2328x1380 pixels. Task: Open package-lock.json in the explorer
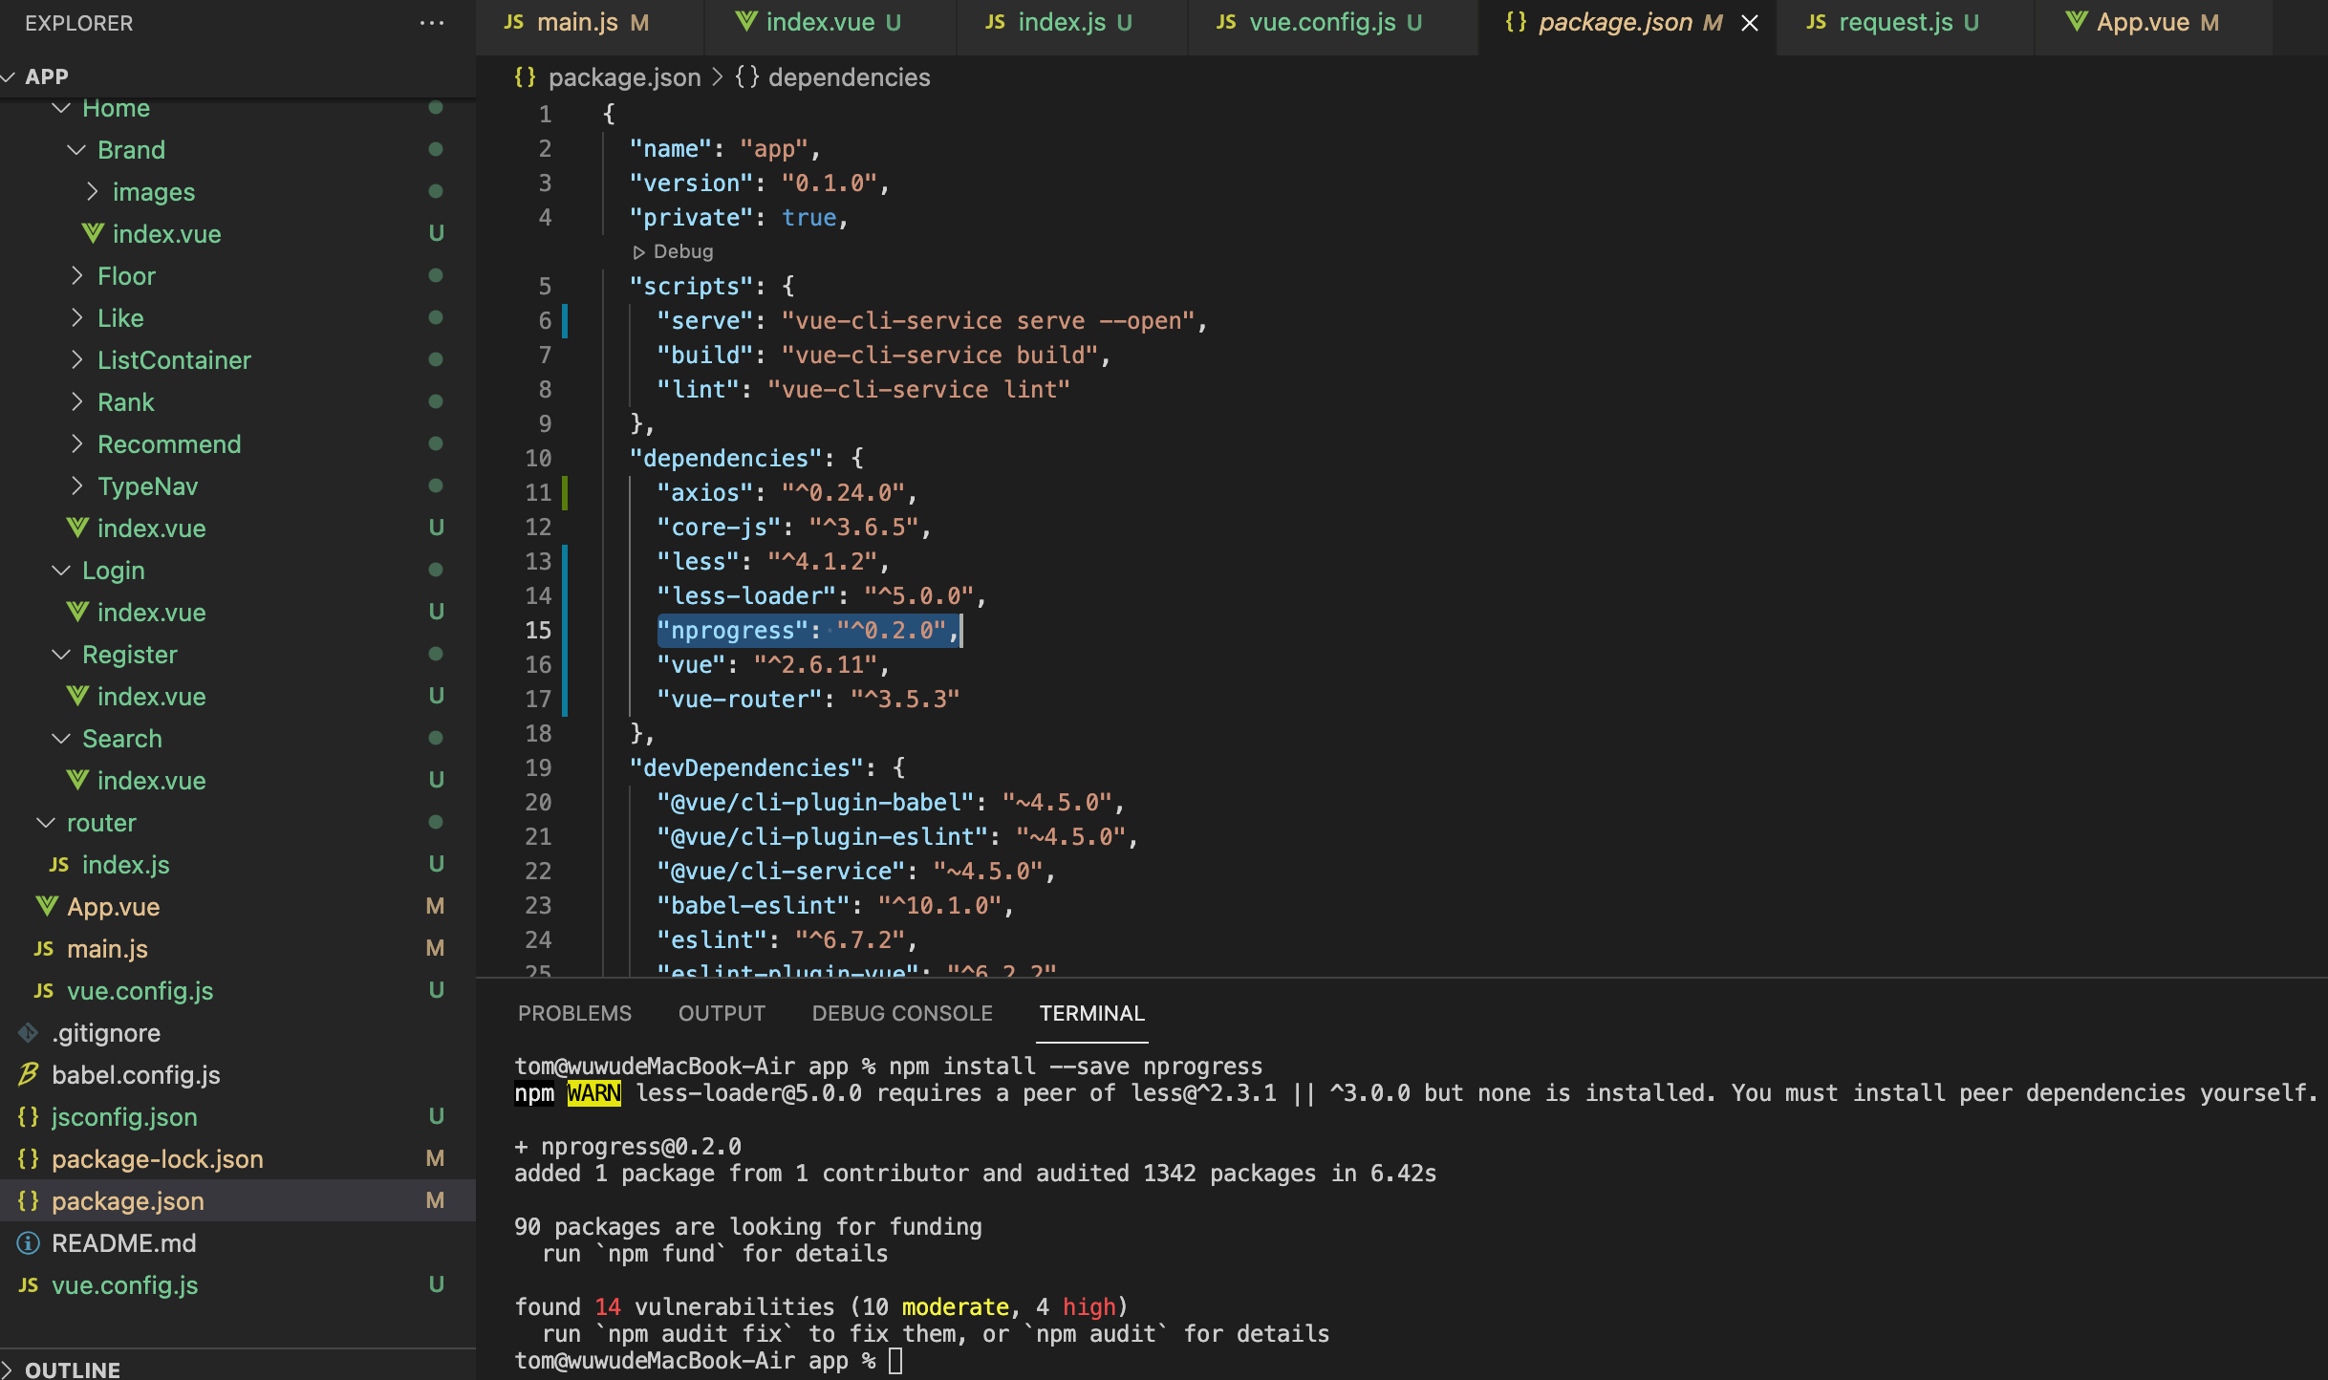(157, 1158)
